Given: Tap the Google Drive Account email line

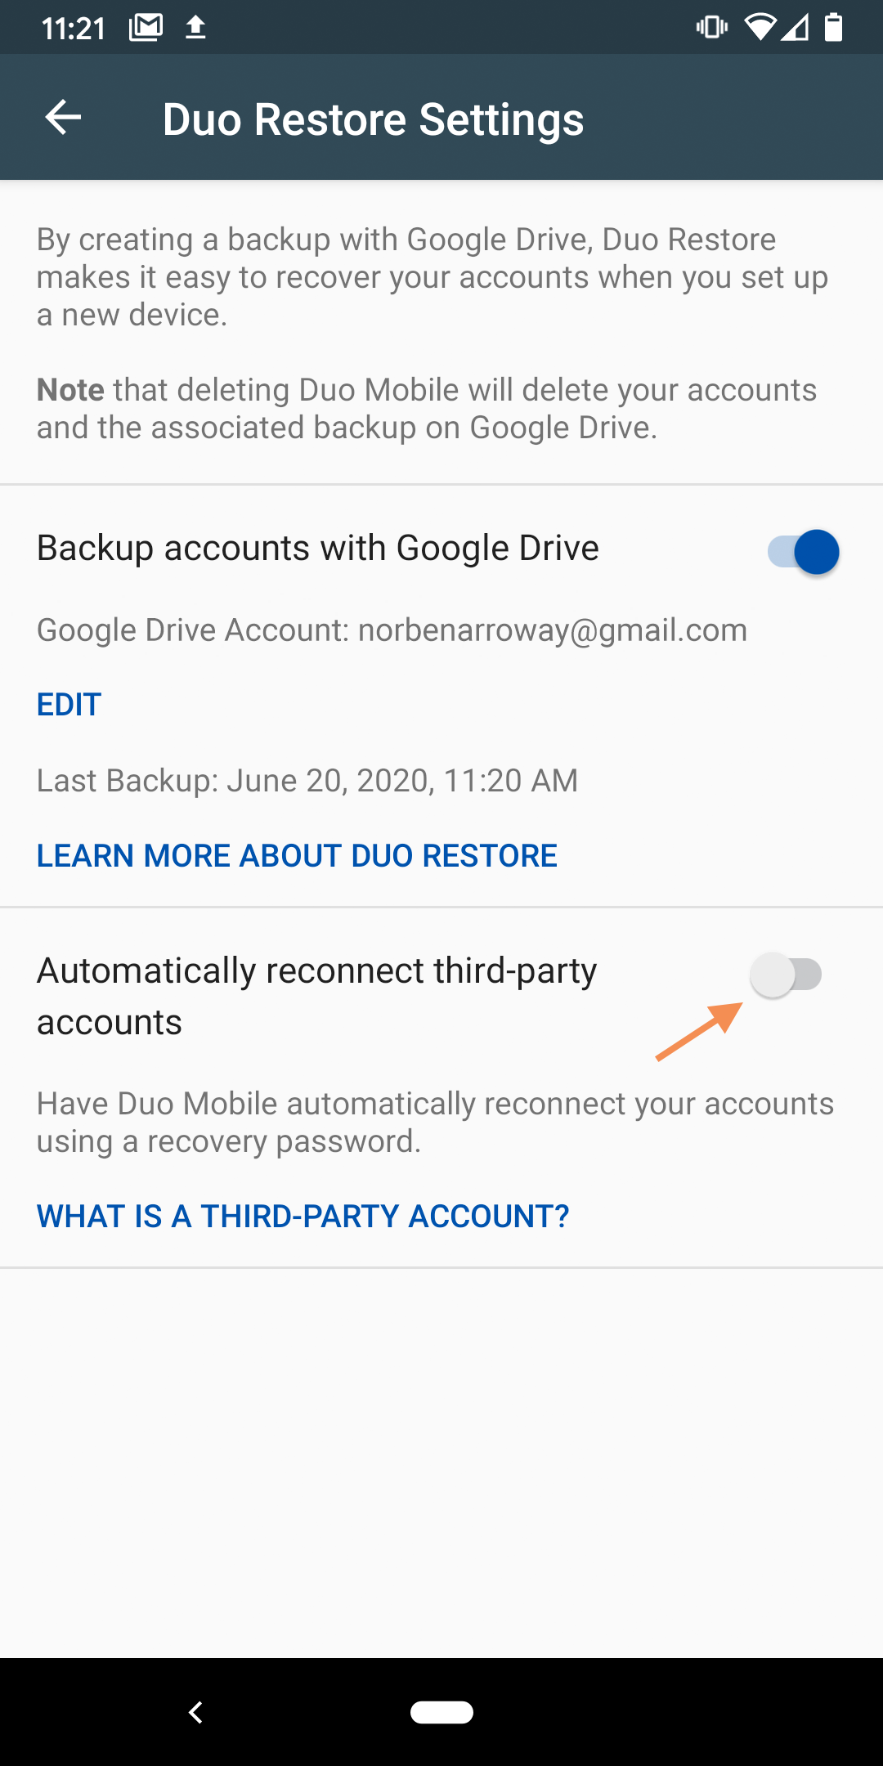Looking at the screenshot, I should [392, 630].
